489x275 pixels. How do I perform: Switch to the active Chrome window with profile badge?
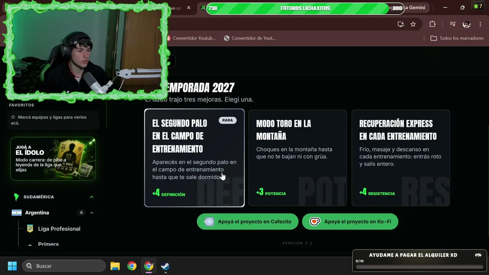pos(149,266)
